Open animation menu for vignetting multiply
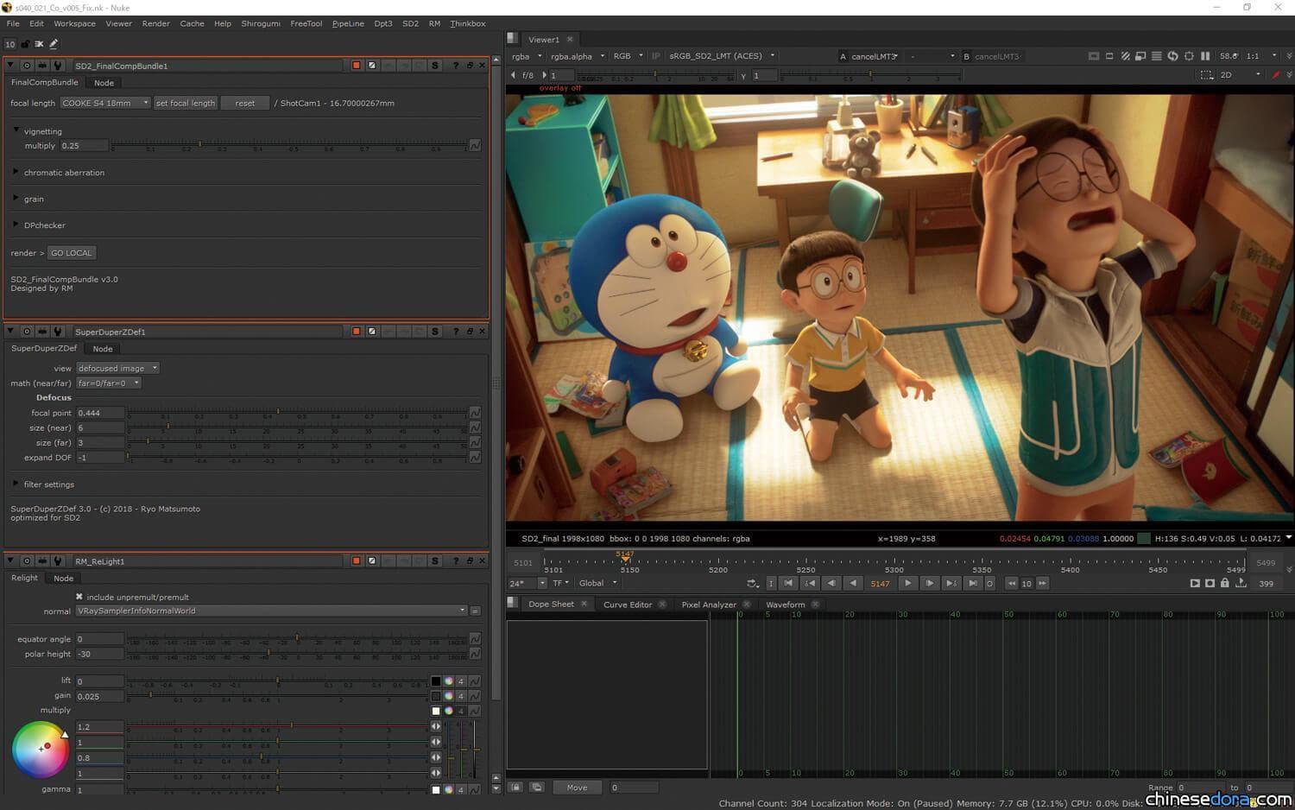This screenshot has height=810, width=1295. (x=475, y=146)
